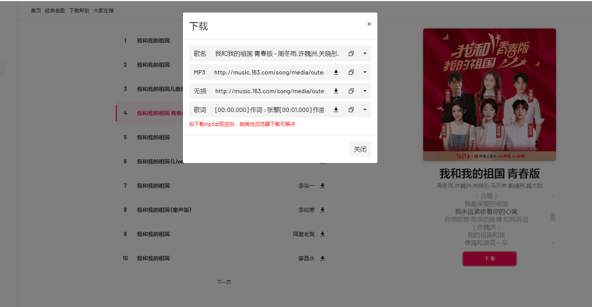Open 经典老歌 in the top navigation

(x=55, y=11)
